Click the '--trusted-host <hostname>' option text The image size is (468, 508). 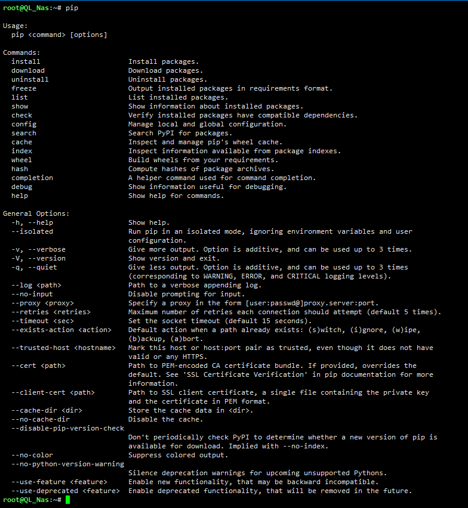tap(63, 348)
